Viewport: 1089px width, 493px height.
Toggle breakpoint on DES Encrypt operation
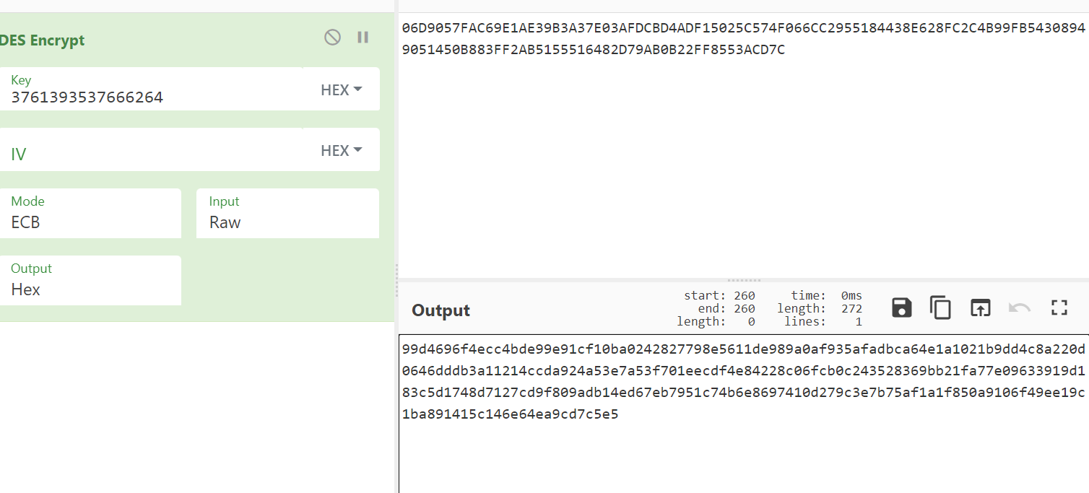[x=363, y=37]
